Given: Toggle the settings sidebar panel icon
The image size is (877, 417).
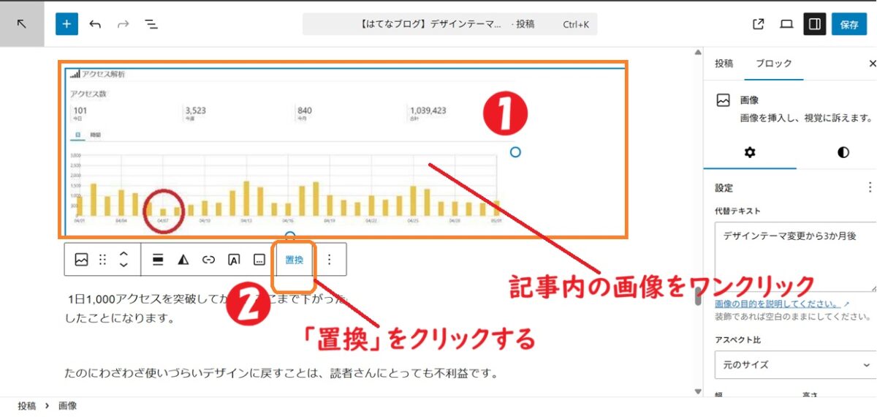Looking at the screenshot, I should tap(815, 24).
